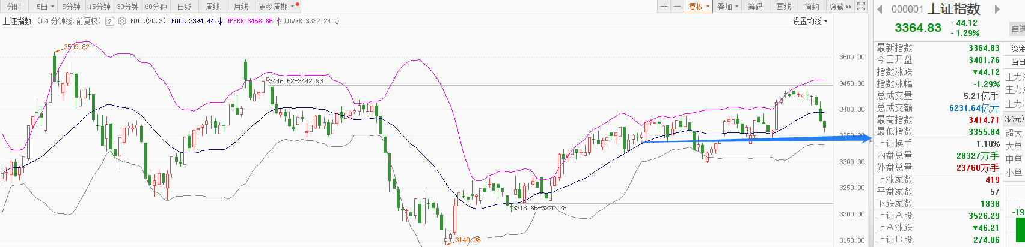Go to previous stock with left arrow
The width and height of the screenshot is (1025, 247).
tap(880, 9)
